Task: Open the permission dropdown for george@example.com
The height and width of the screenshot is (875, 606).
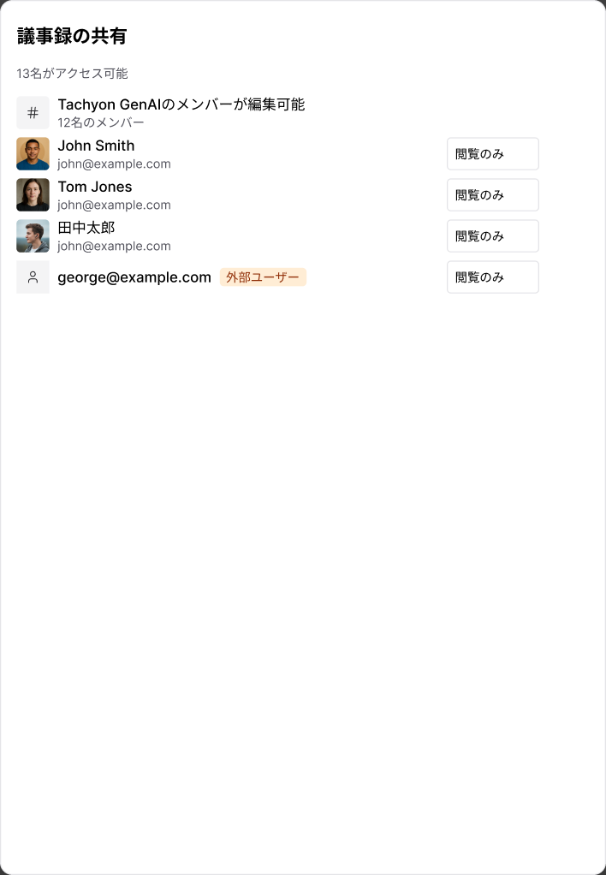Action: [493, 277]
